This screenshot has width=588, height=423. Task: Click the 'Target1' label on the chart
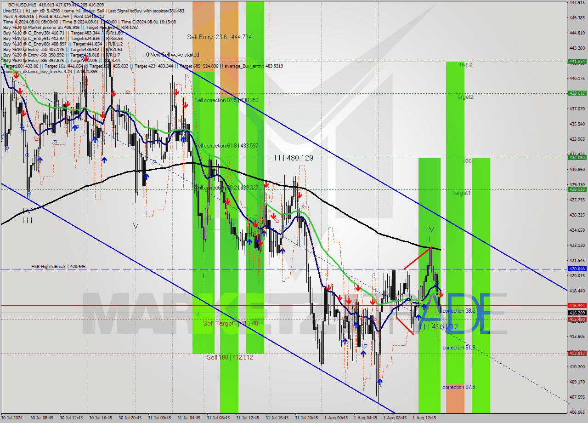coord(461,193)
